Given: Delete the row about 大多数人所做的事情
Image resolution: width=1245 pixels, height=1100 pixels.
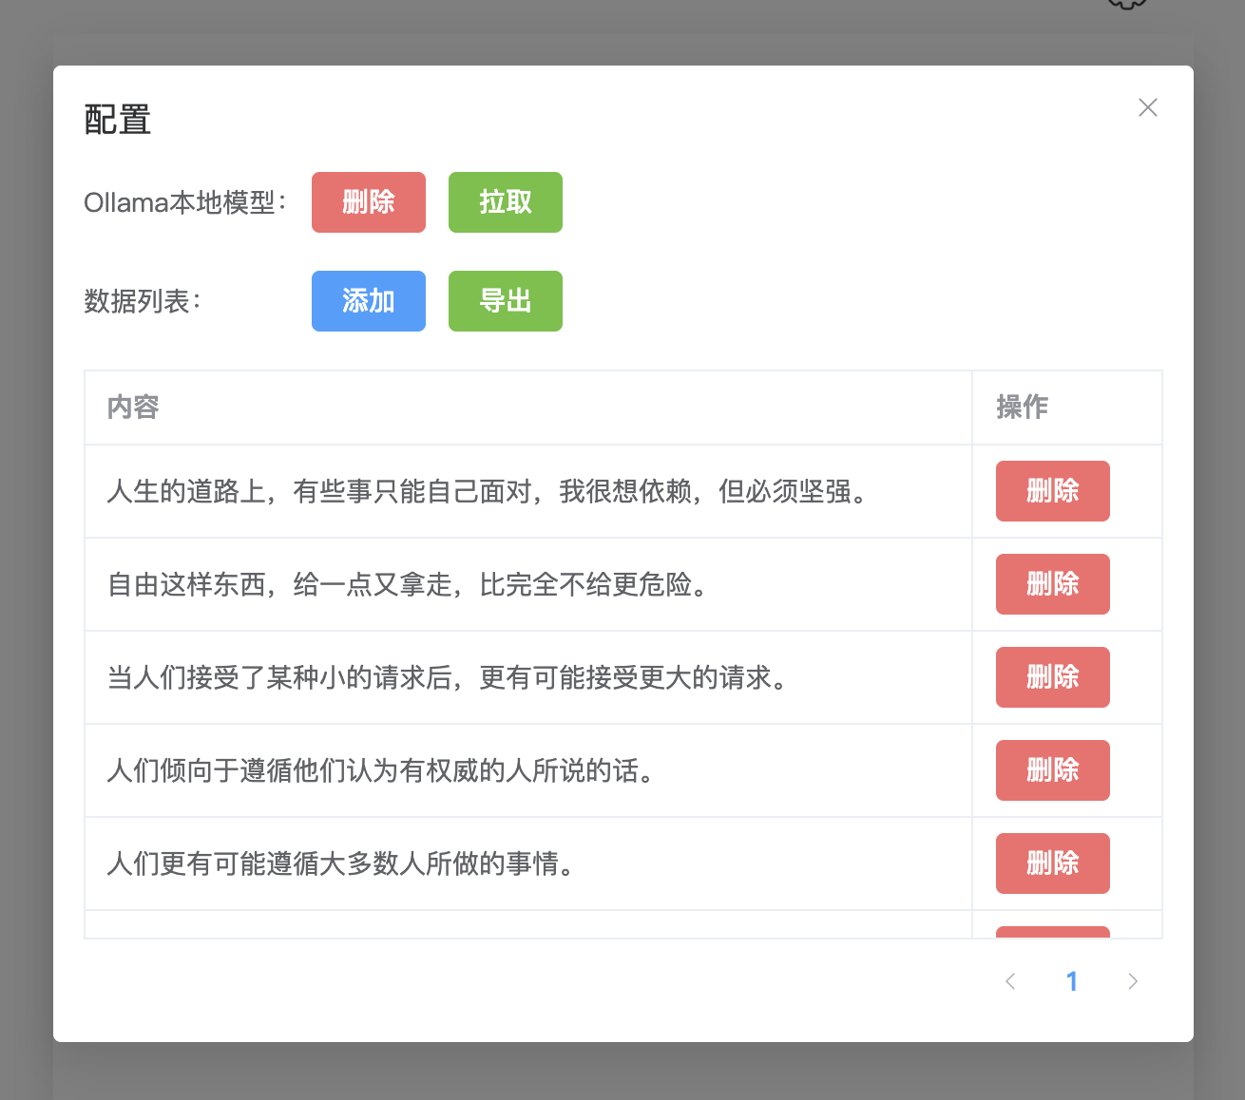Looking at the screenshot, I should coord(1052,863).
